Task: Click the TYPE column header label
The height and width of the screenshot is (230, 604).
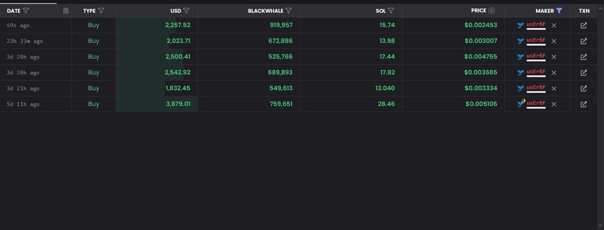Action: point(90,11)
